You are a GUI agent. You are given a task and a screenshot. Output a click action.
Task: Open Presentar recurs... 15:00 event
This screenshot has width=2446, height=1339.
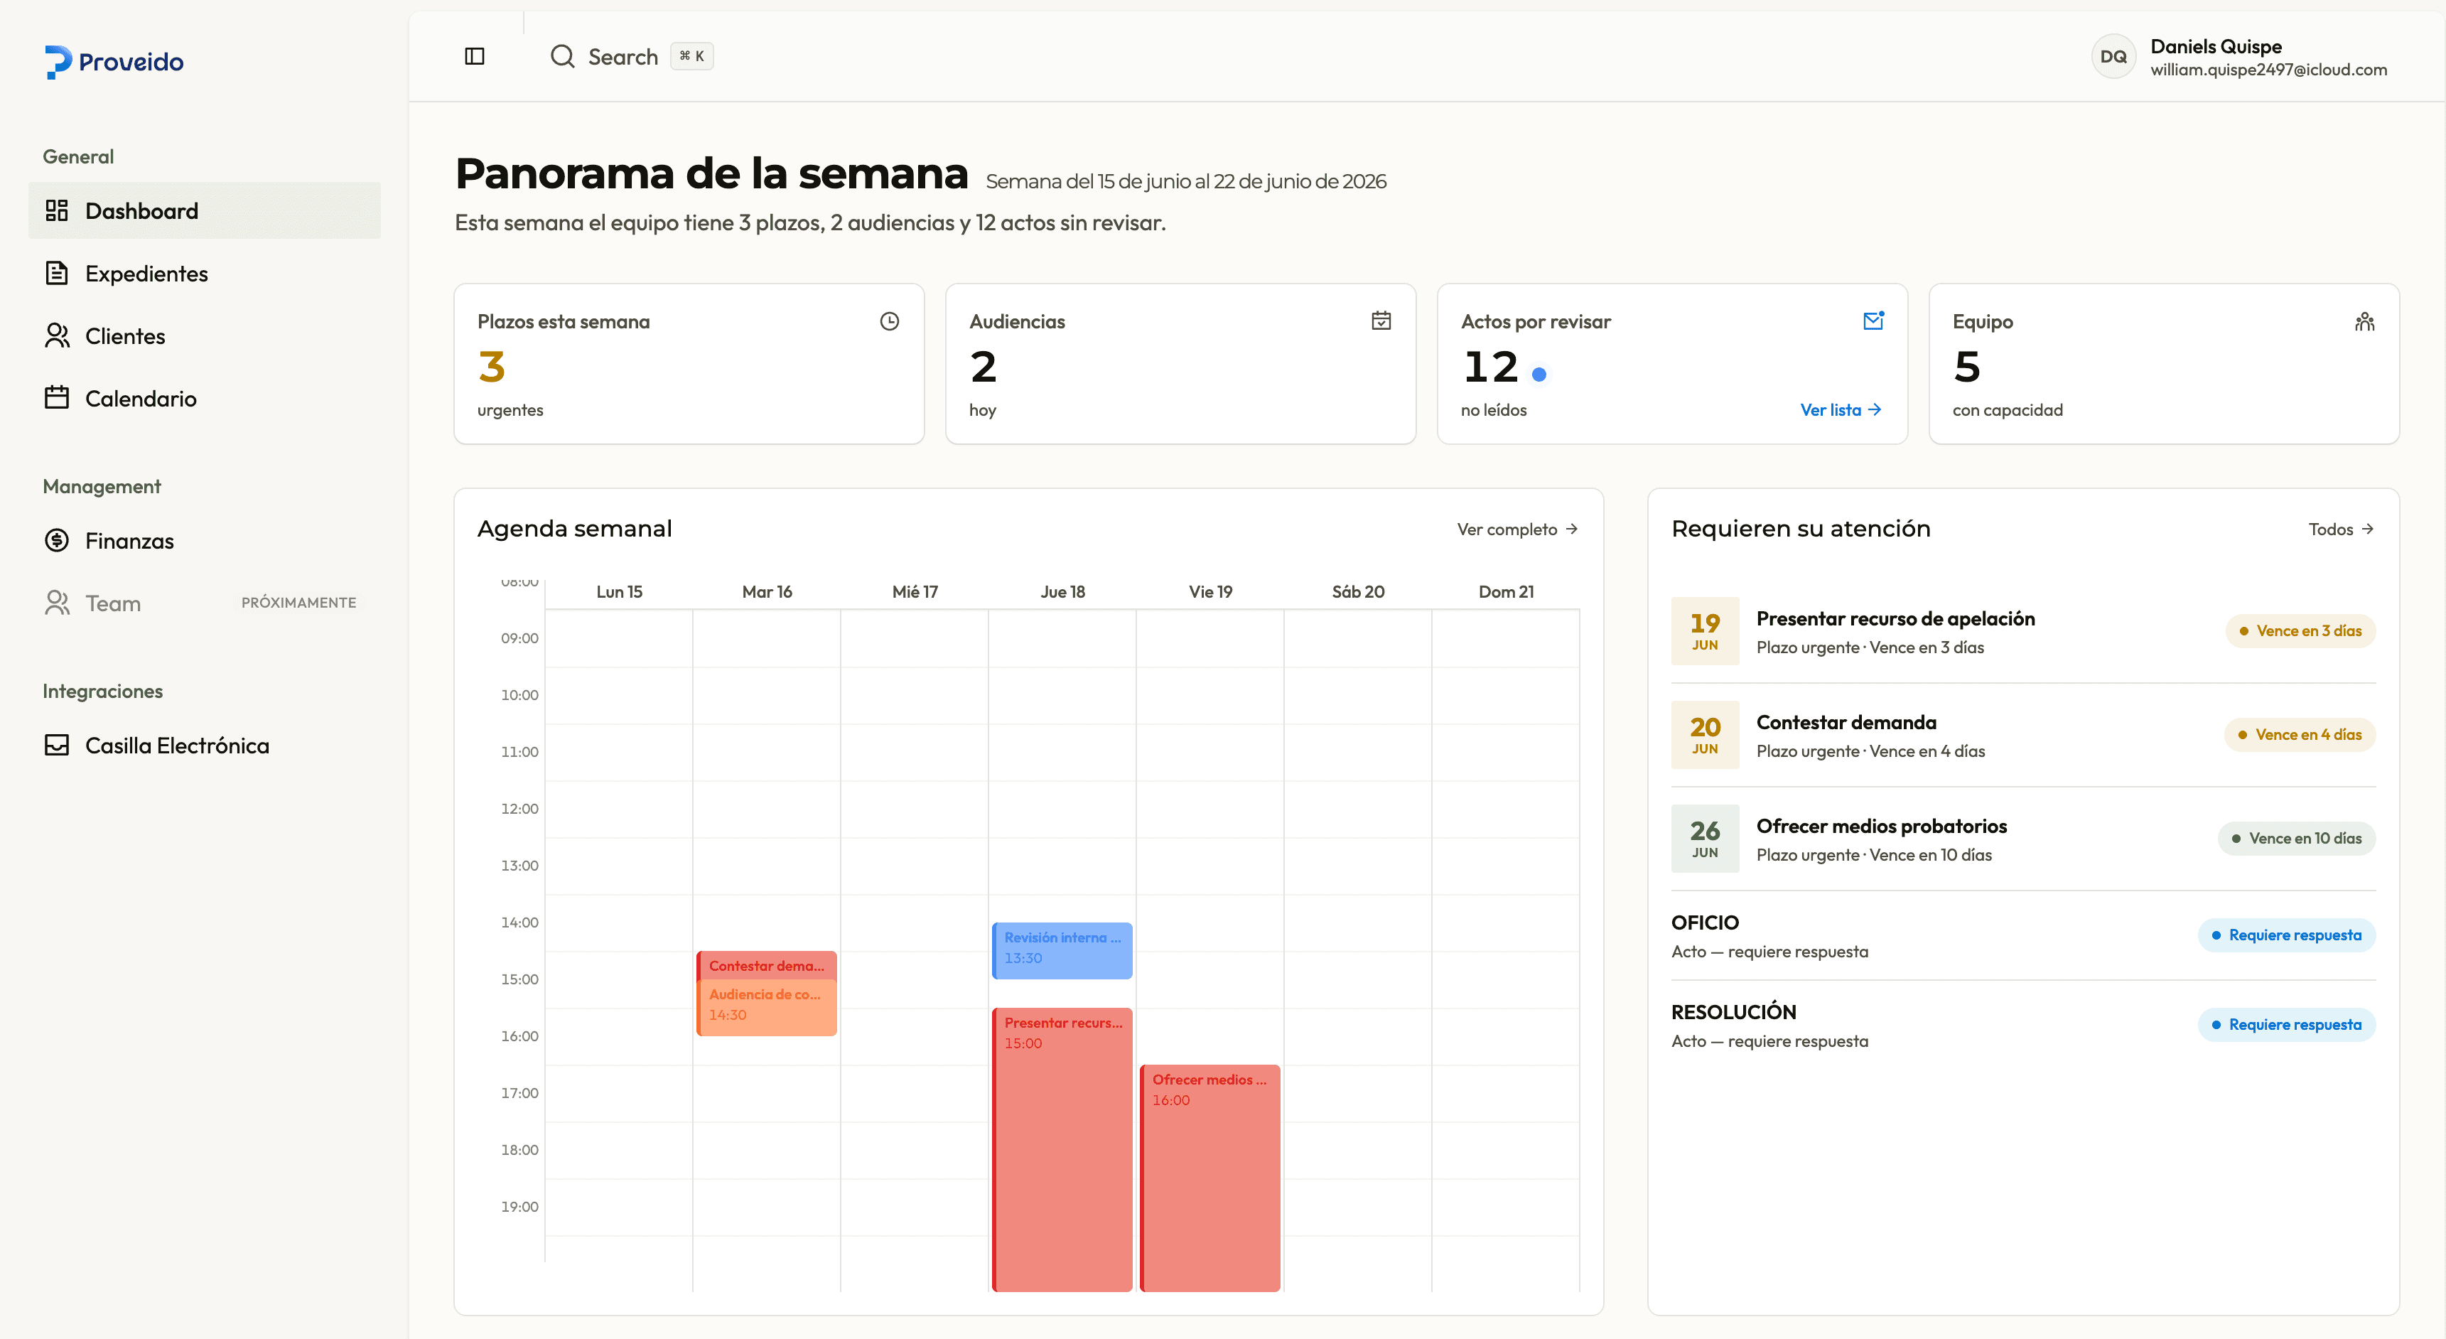coord(1062,1149)
